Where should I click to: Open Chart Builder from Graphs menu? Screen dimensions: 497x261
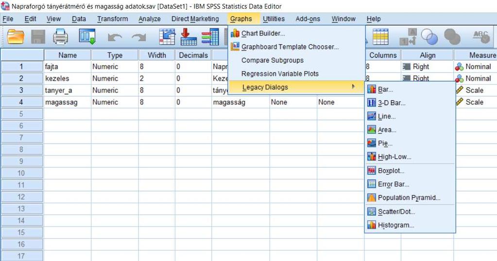(263, 34)
